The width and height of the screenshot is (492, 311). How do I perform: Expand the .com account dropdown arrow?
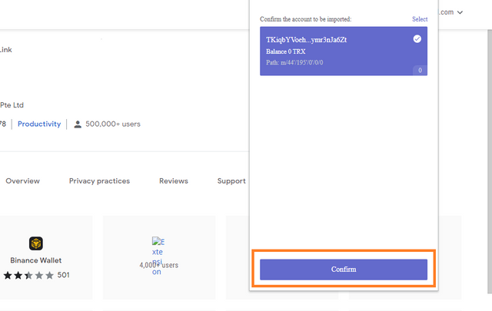[x=460, y=12]
